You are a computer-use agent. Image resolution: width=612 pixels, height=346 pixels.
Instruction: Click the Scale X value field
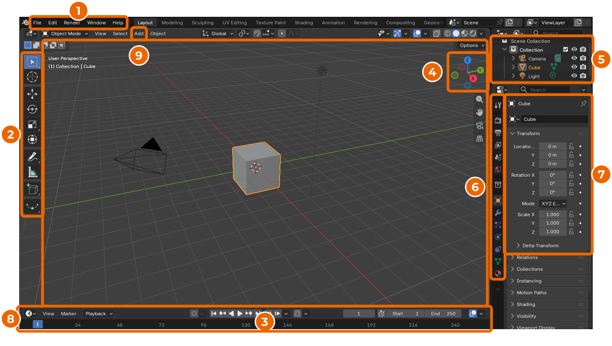pyautogui.click(x=552, y=215)
